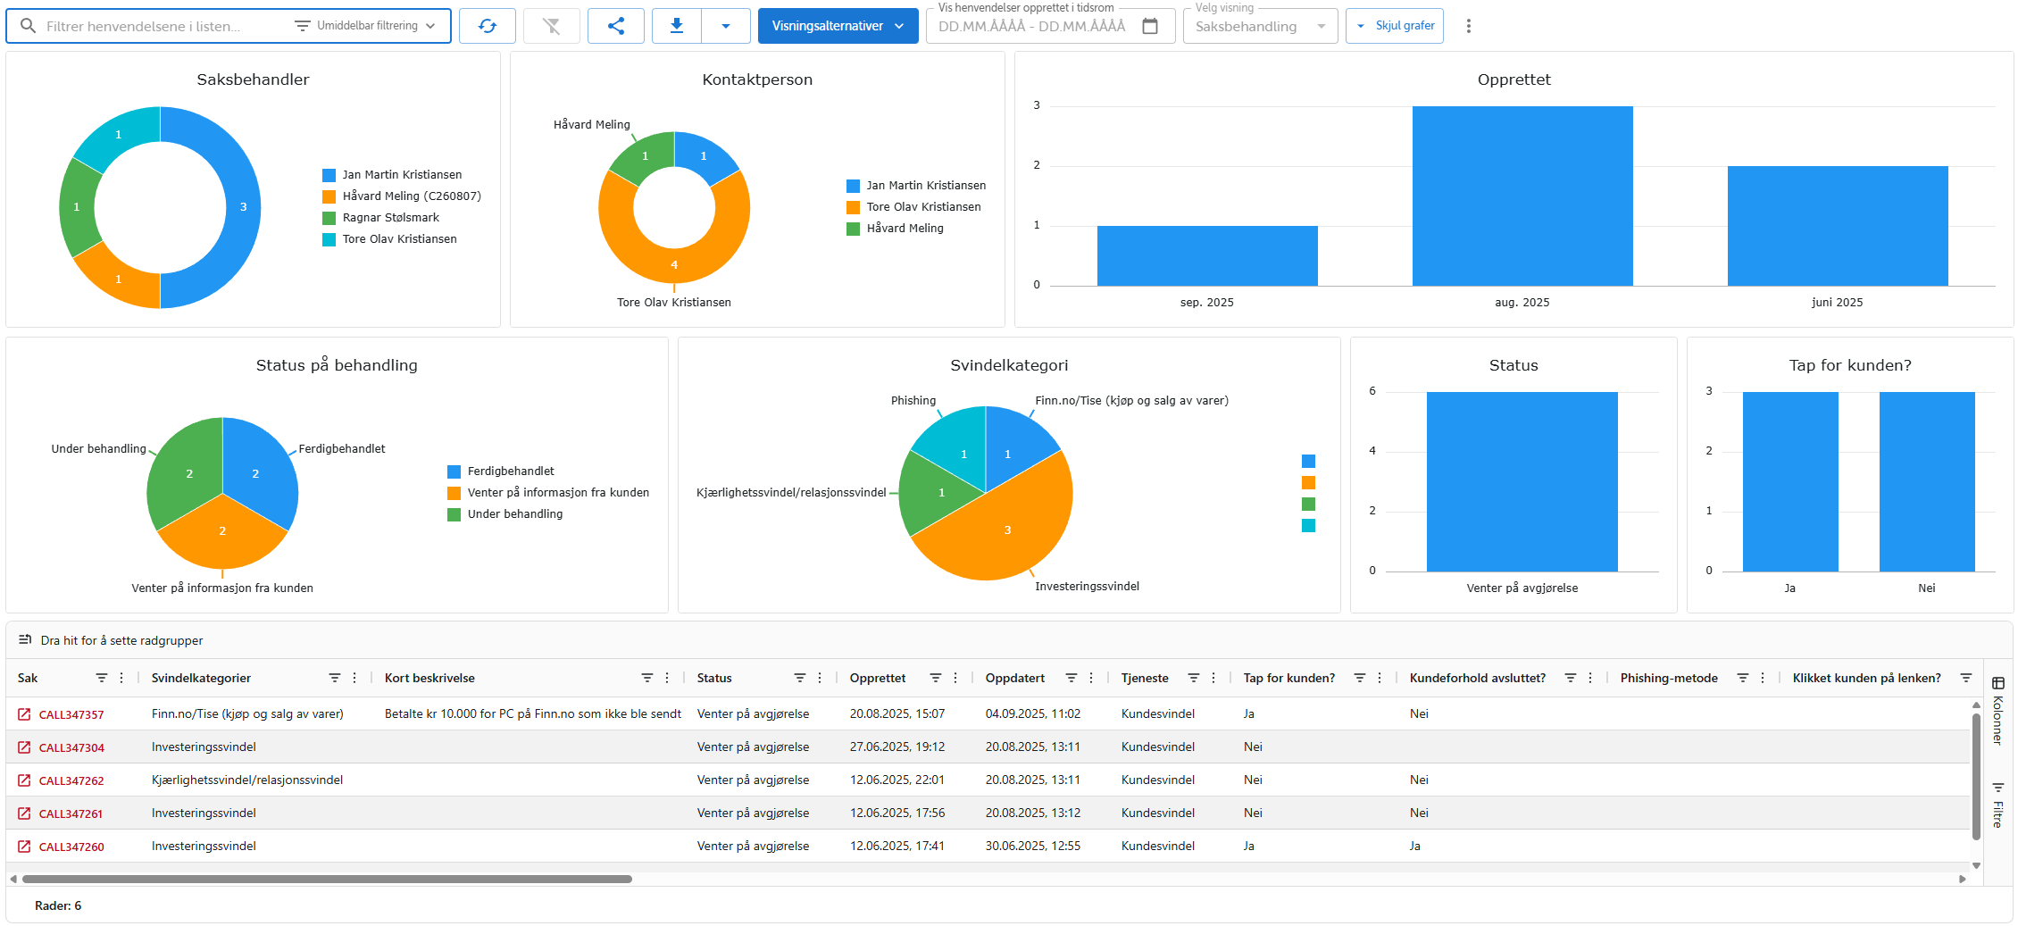Open the Svindelkategorier column filter icon

click(x=333, y=678)
